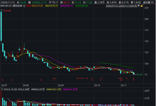156x106 pixels.
Task: Click the 100 price axis label
Action: tap(146, 63)
